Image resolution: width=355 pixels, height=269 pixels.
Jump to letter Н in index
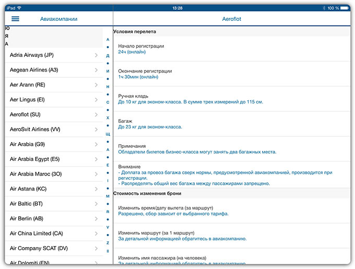[x=108, y=87]
